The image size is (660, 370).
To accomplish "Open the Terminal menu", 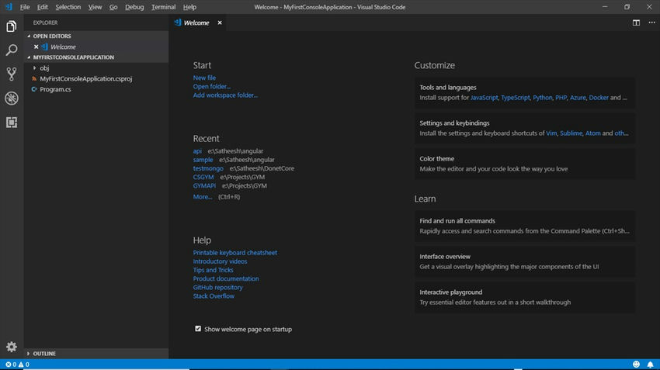I will (x=163, y=7).
